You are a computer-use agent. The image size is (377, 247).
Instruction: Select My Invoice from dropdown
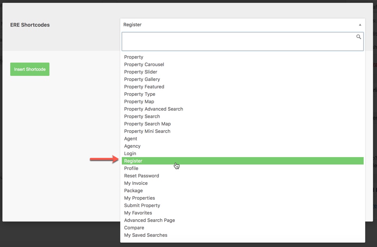243,183
